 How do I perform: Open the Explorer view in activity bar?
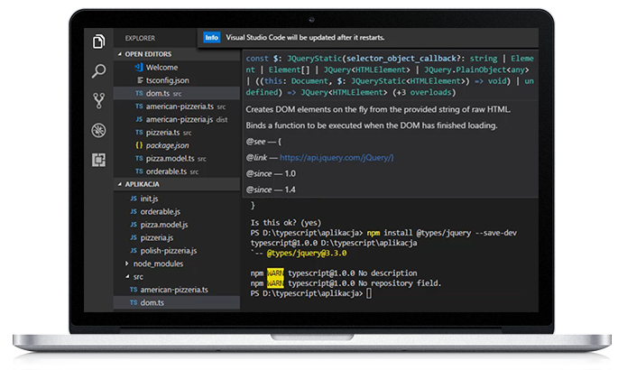click(x=98, y=42)
